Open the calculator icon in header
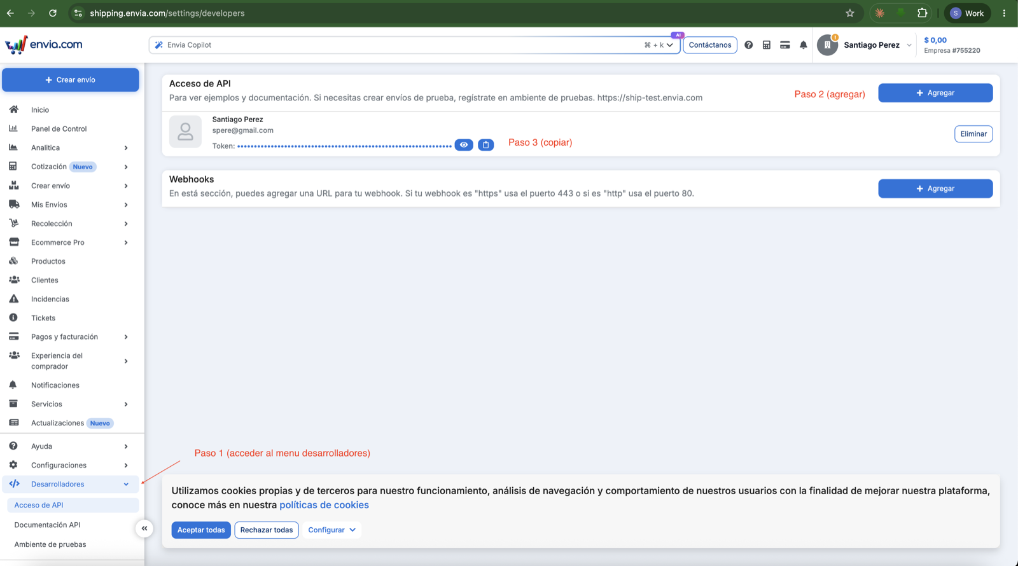Image resolution: width=1018 pixels, height=566 pixels. click(767, 45)
